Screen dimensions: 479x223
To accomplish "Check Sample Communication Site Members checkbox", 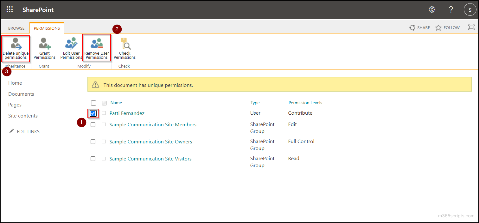I will point(93,124).
